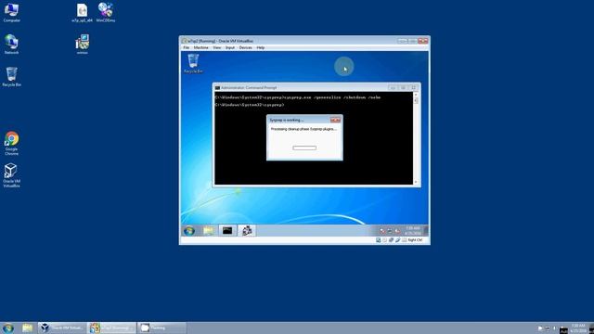Open guest Windows Explorer taskbar icon
The height and width of the screenshot is (334, 594).
click(x=208, y=231)
